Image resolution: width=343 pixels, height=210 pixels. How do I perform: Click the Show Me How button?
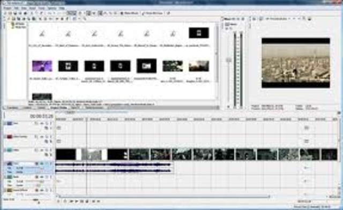[x=152, y=13]
